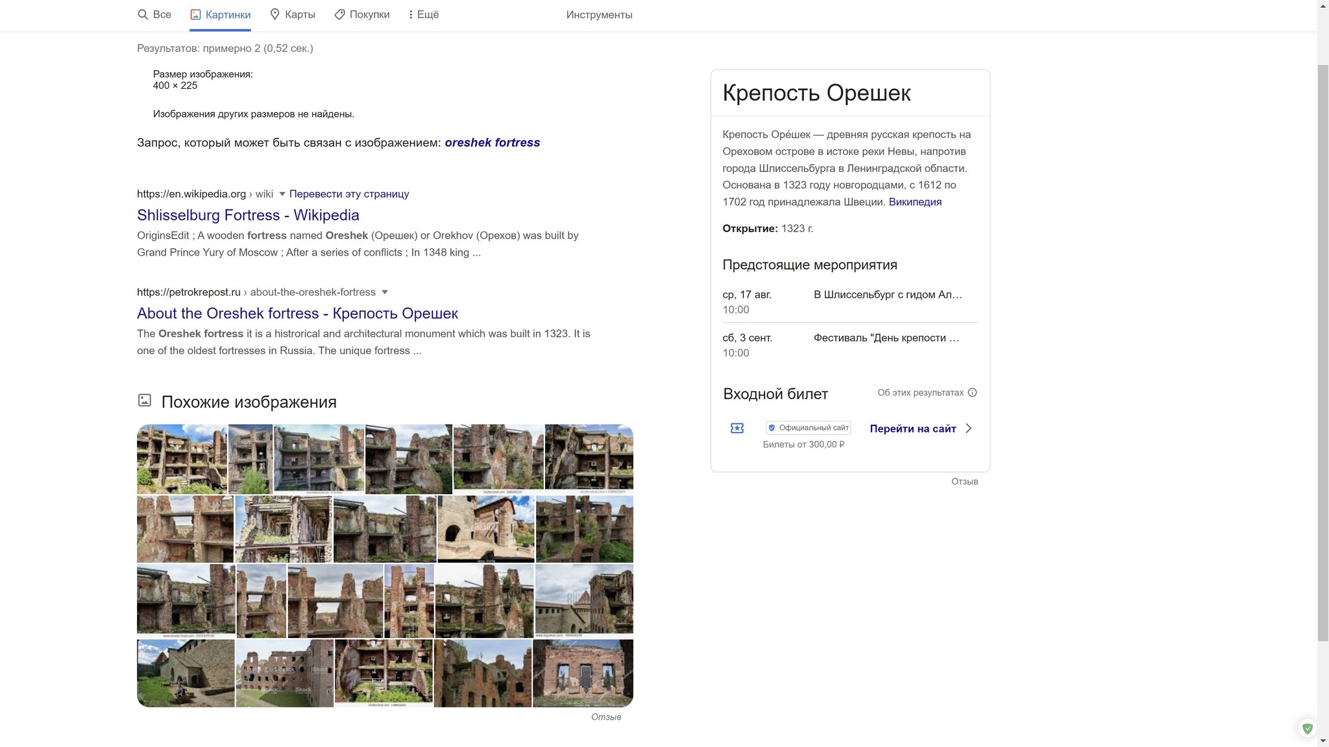The height and width of the screenshot is (747, 1329).
Task: Open the first similar image thumbnail
Action: [182, 458]
